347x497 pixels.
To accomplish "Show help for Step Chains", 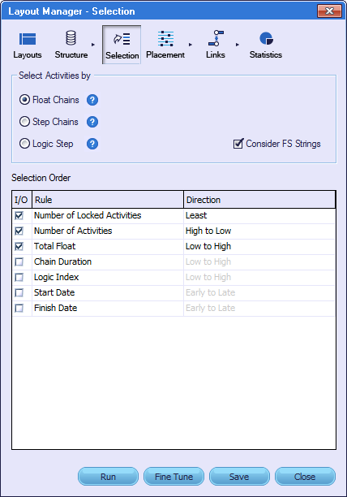I will (92, 122).
